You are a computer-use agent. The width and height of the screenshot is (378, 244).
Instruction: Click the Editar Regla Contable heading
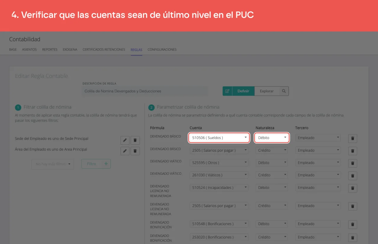tap(41, 76)
